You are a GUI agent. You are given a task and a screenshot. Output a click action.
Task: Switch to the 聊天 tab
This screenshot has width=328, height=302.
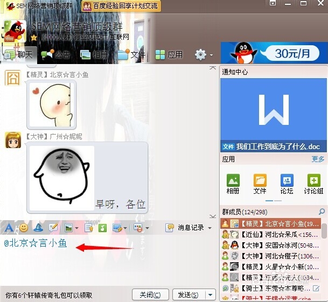(x=19, y=55)
